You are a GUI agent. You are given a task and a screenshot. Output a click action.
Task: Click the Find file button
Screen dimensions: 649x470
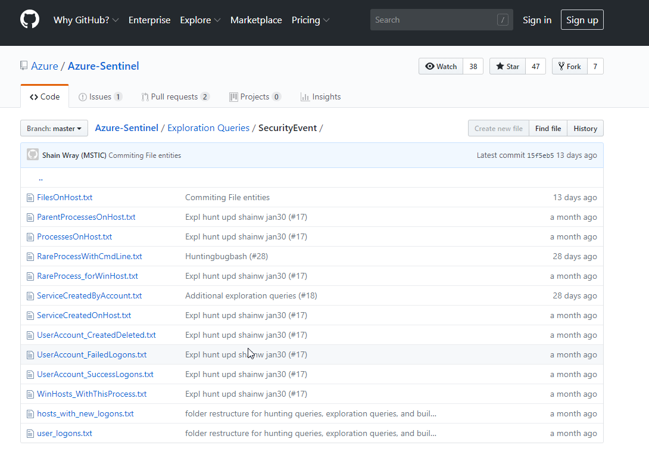click(548, 128)
